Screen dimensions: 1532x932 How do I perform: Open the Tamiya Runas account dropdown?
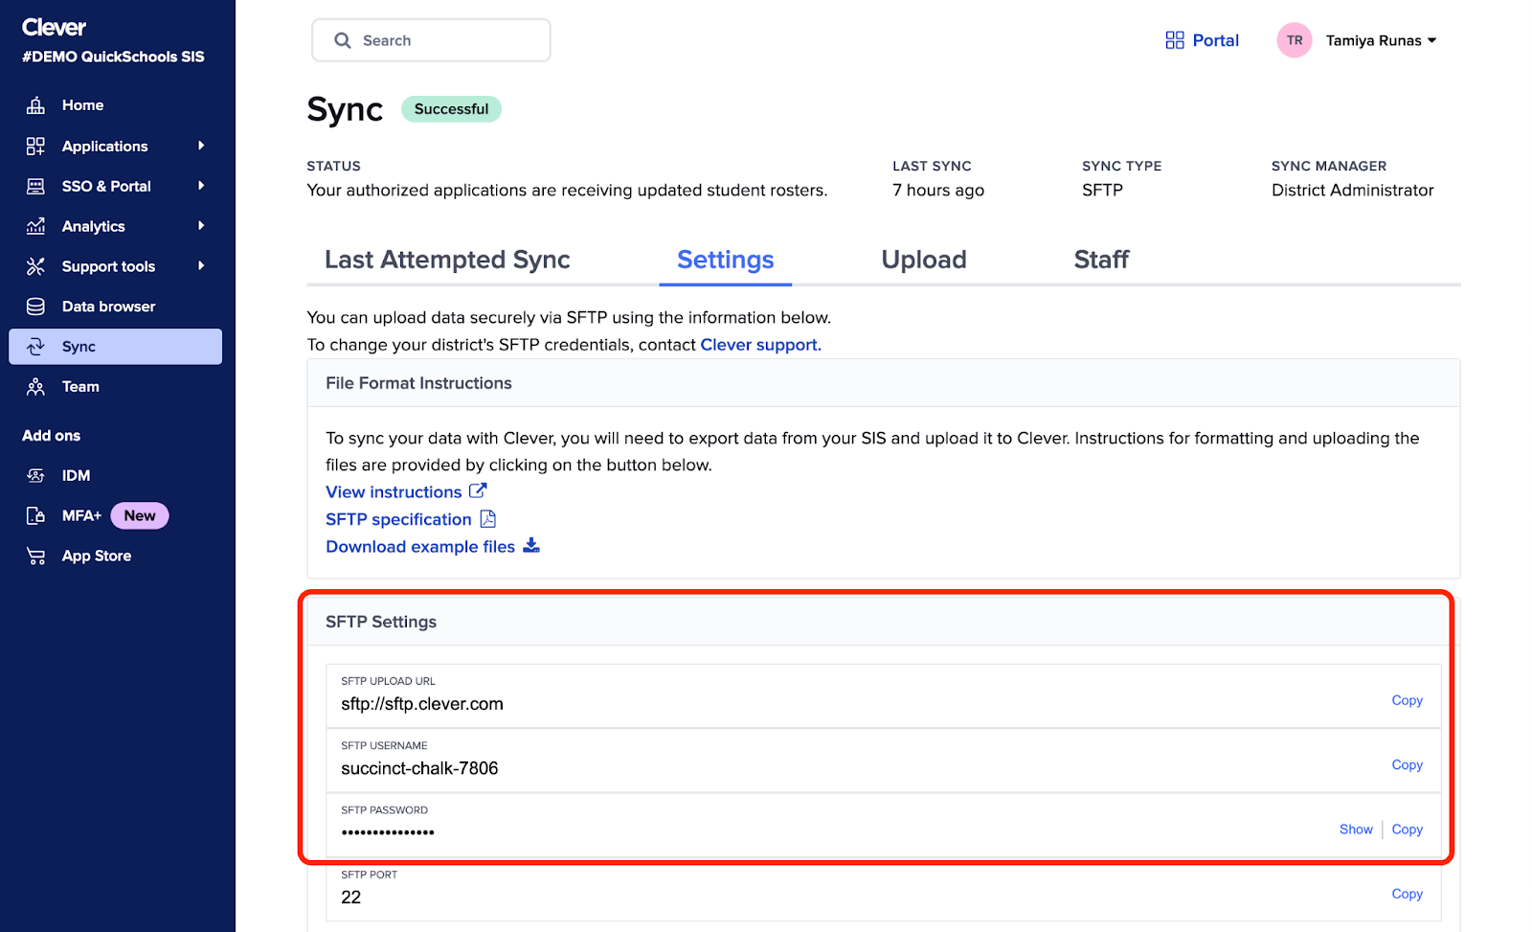(x=1381, y=40)
